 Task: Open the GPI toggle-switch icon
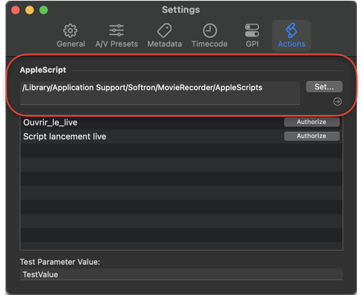(252, 30)
